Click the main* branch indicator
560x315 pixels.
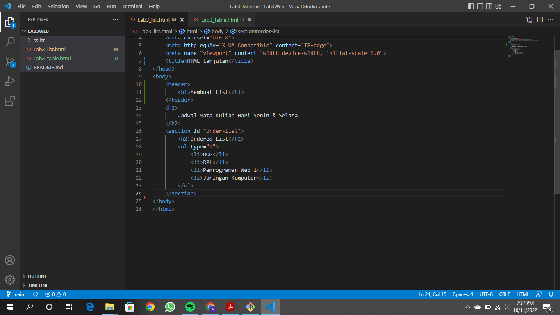point(16,294)
